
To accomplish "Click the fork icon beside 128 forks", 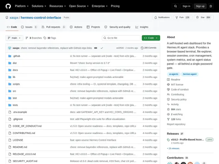I will pyautogui.click(x=168, y=119).
